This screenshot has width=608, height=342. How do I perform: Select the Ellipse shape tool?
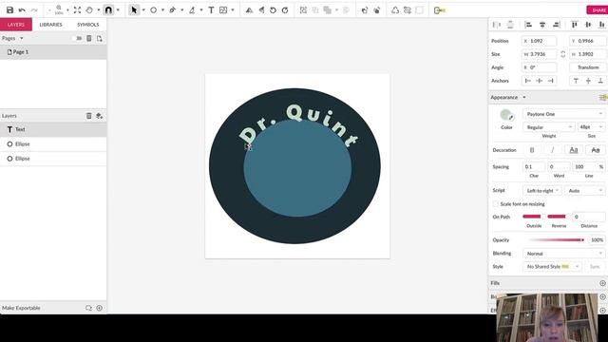pyautogui.click(x=154, y=10)
